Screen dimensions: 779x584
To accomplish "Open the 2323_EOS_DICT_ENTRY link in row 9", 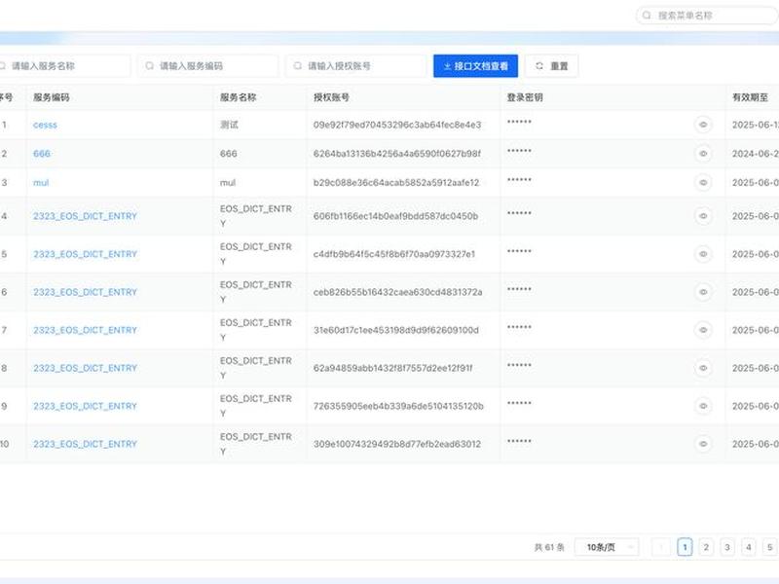I will click(85, 406).
